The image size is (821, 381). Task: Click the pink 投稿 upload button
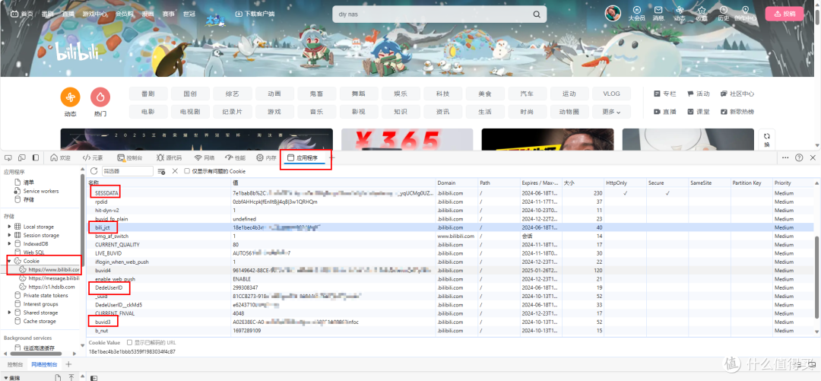[x=784, y=14]
